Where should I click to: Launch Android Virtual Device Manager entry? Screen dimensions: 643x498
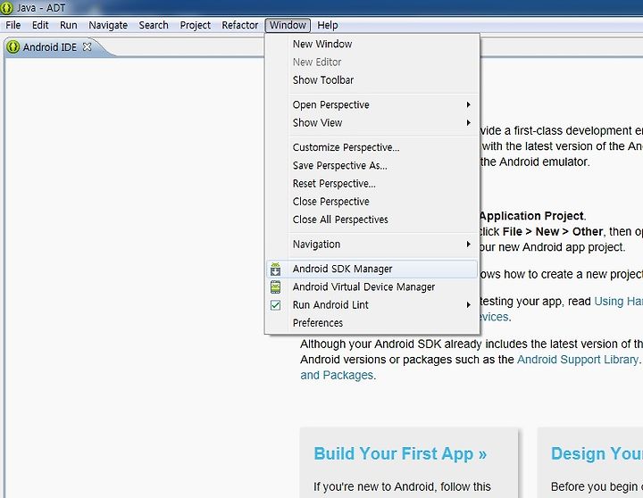(x=372, y=286)
